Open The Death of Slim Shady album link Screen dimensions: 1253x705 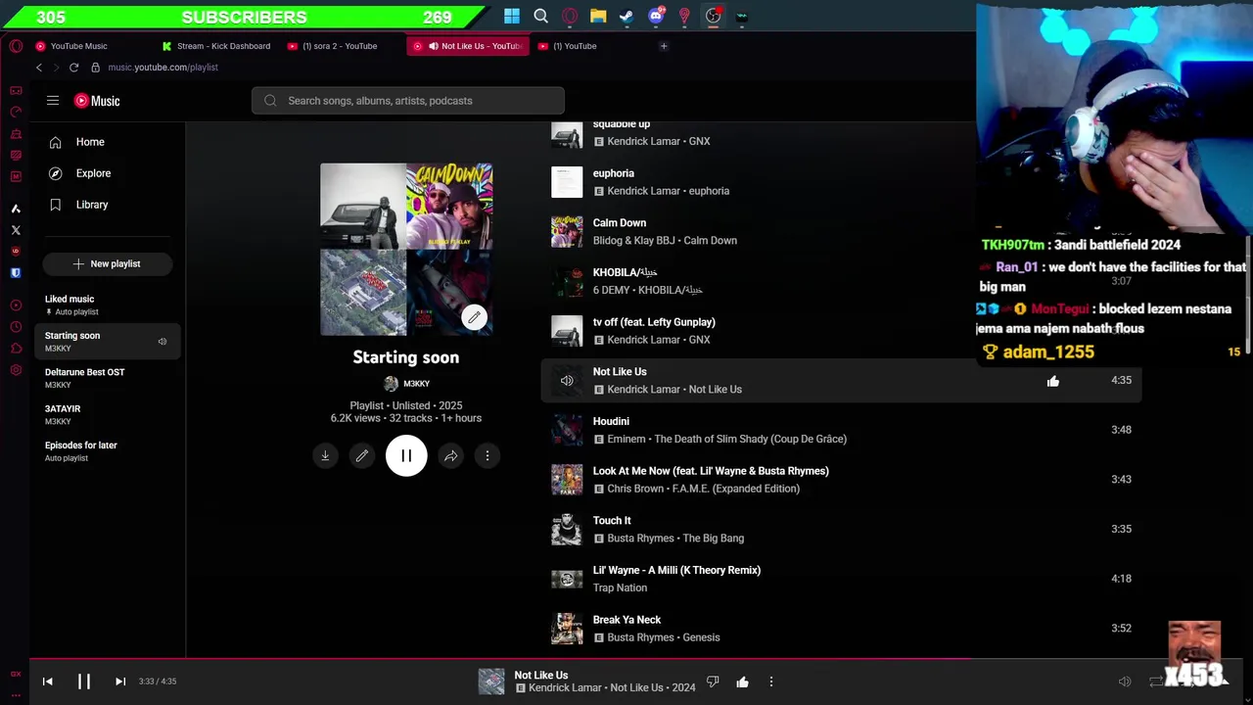click(751, 440)
